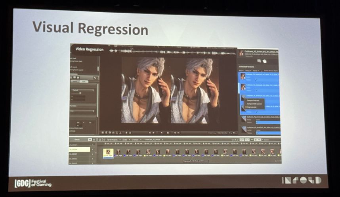The image size is (340, 197).
Task: Toggle the second view-mode button beside Shots
Action: (x=94, y=140)
